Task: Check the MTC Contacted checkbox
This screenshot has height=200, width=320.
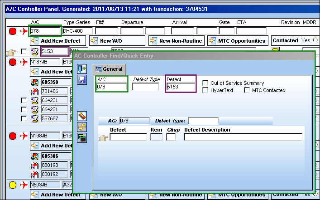Action: pos(247,90)
